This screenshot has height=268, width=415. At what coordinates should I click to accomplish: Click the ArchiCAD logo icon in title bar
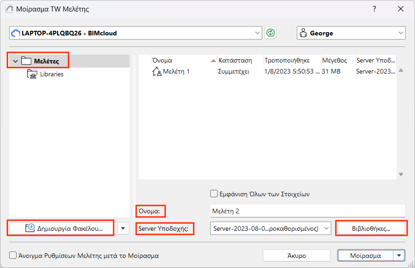[x=9, y=9]
